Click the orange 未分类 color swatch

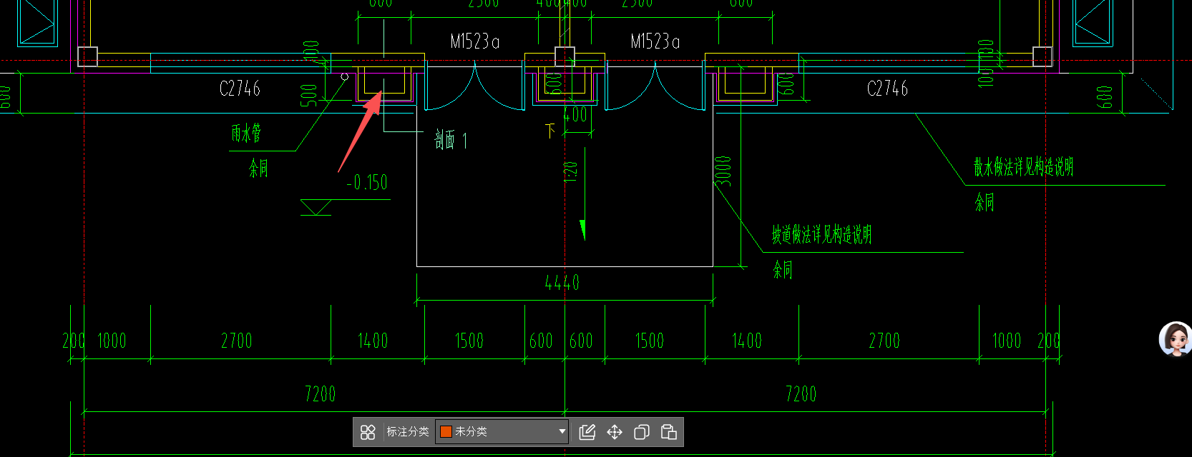coord(446,431)
